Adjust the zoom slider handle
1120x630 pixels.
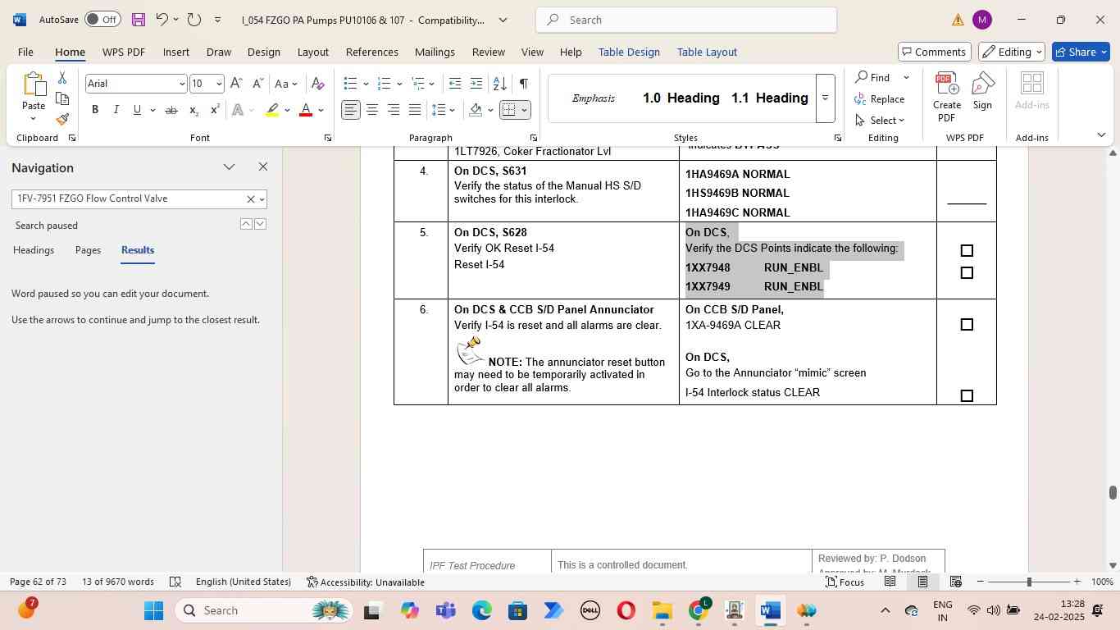(x=1029, y=582)
